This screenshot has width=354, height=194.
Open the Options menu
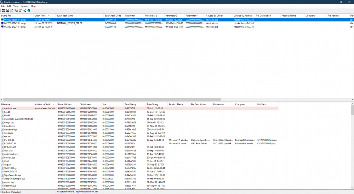(24, 6)
